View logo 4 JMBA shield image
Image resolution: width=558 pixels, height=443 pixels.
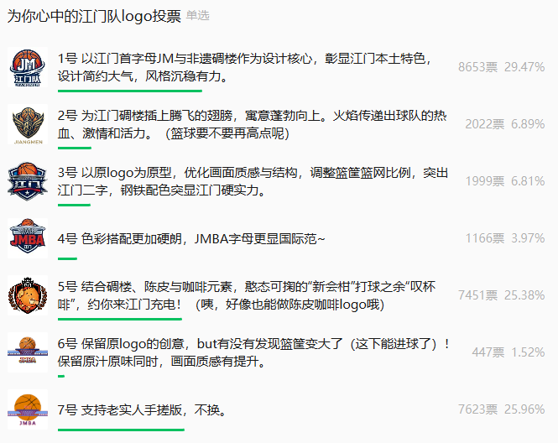[28, 238]
